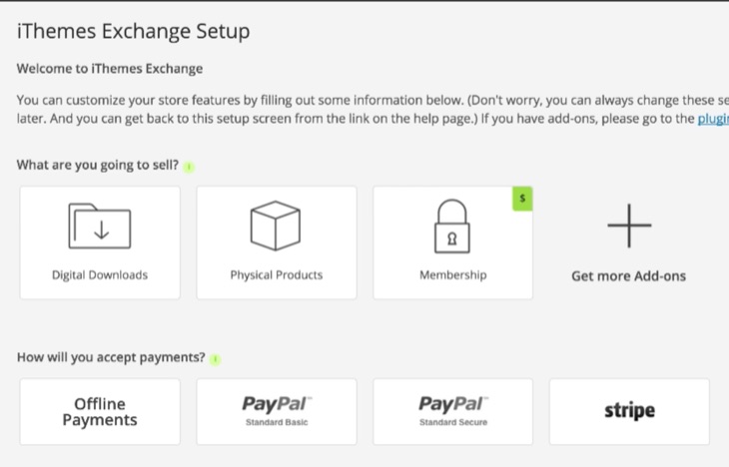Screen dimensions: 729x467
Task: Click the plus icon for more add-ons
Action: (629, 226)
